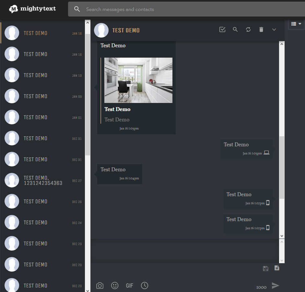The width and height of the screenshot is (305, 292).
Task: Click scroll down arrow of message thread
Action: (282, 236)
